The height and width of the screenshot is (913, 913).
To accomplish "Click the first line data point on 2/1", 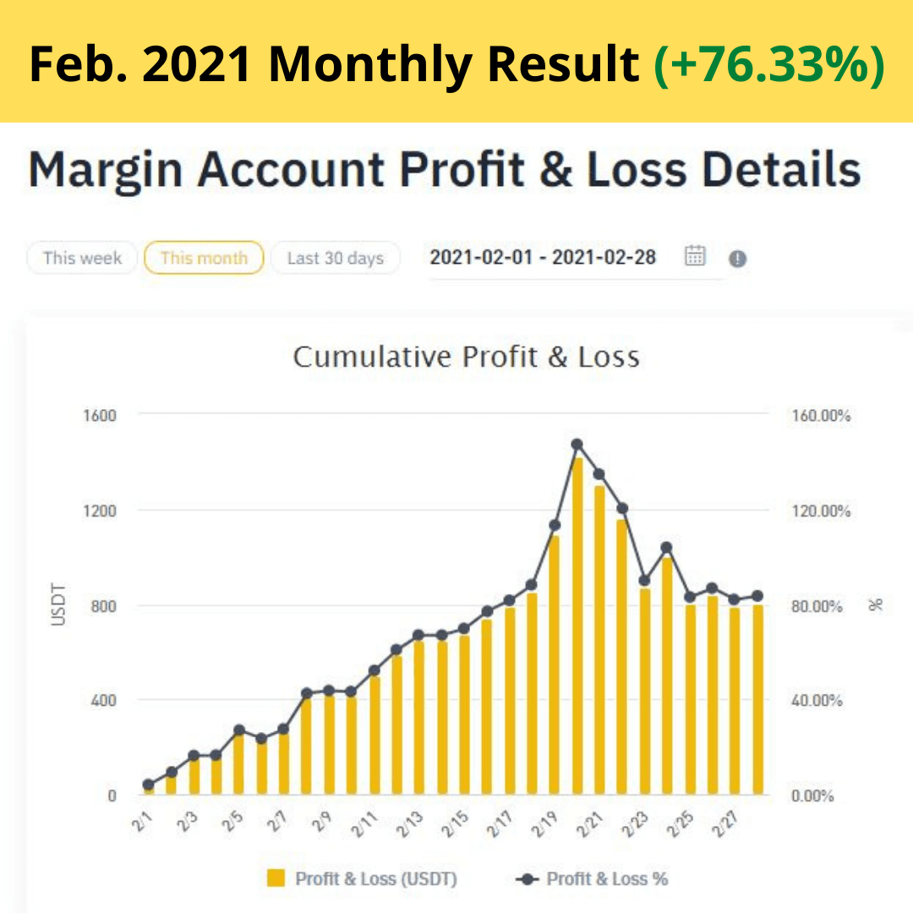I will [149, 785].
